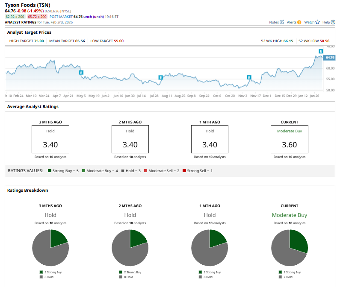Click 'Ratings Breakdown' section header

point(27,190)
